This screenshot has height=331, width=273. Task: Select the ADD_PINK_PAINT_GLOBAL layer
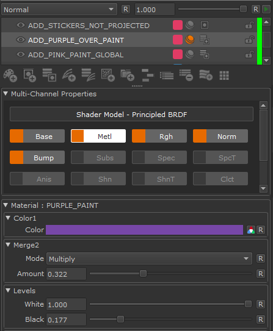pos(76,55)
